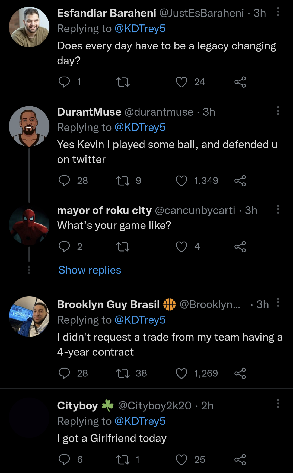Open @KDTrey5 link in Esfandiar's reply

coord(140,28)
